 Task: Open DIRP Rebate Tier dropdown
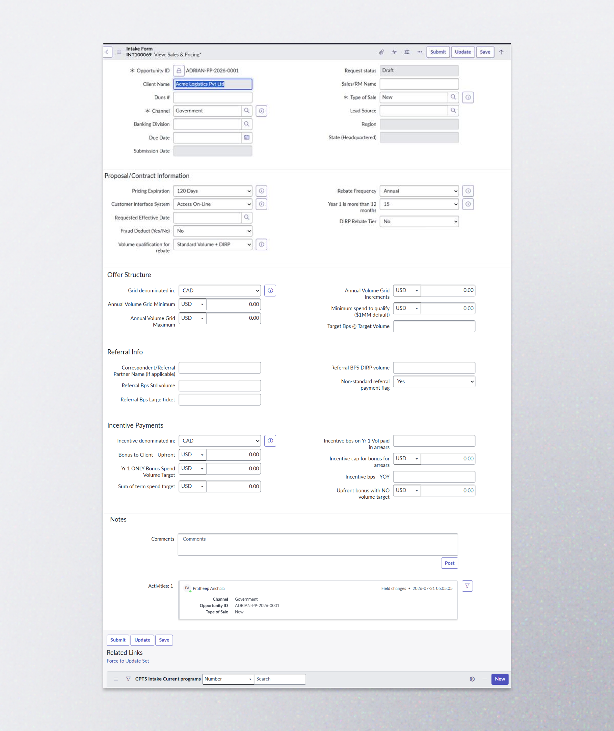pyautogui.click(x=419, y=222)
